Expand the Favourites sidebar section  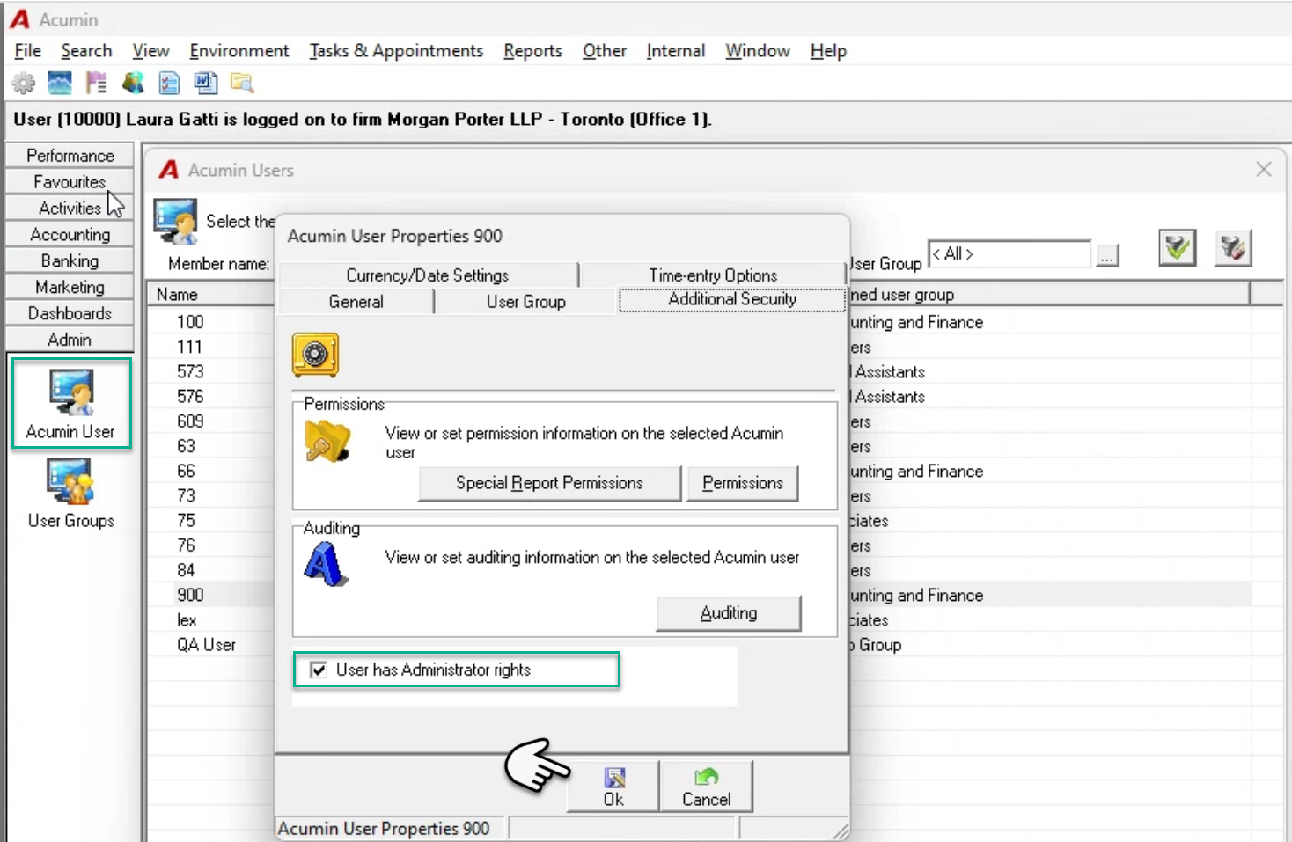pyautogui.click(x=70, y=182)
